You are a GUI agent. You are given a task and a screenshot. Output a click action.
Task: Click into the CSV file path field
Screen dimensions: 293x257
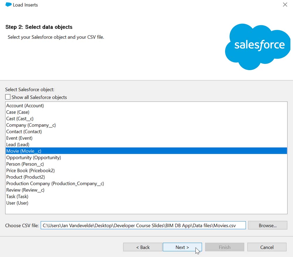143,225
